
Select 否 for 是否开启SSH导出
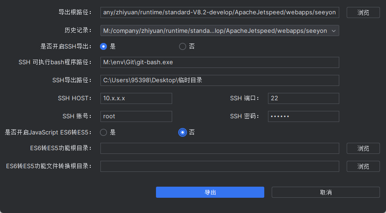coord(182,46)
